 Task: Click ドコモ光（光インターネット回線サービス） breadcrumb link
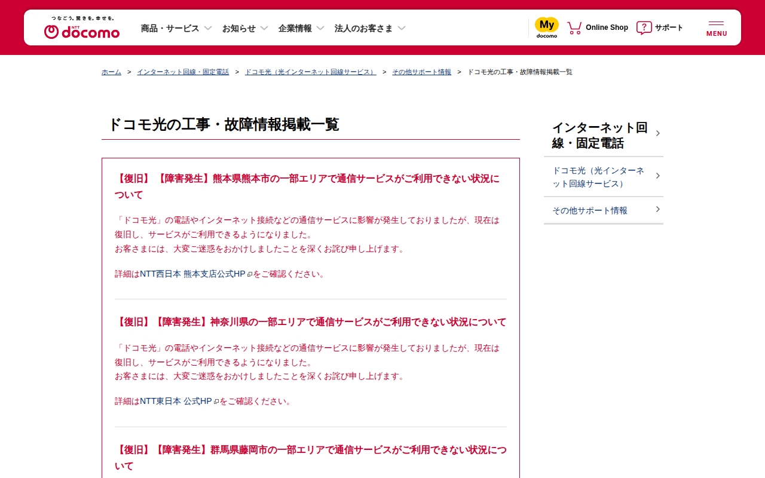(x=311, y=72)
